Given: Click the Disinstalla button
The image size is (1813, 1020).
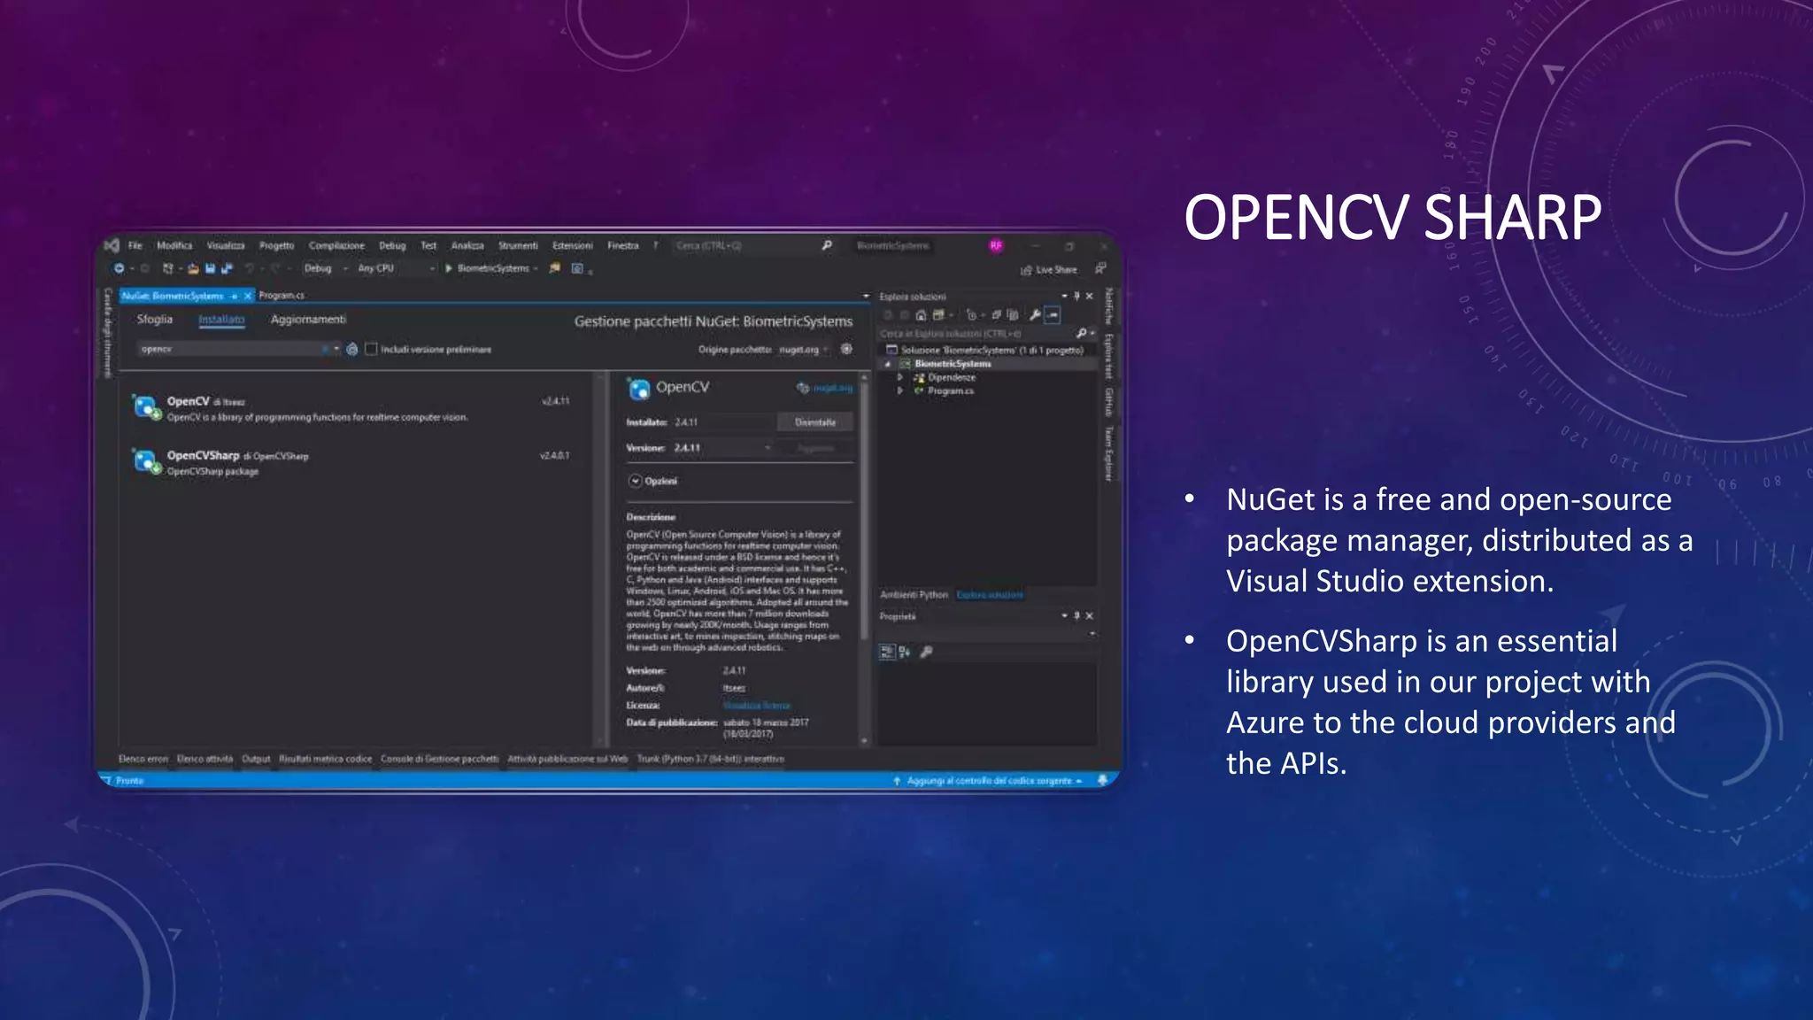Looking at the screenshot, I should coord(815,422).
